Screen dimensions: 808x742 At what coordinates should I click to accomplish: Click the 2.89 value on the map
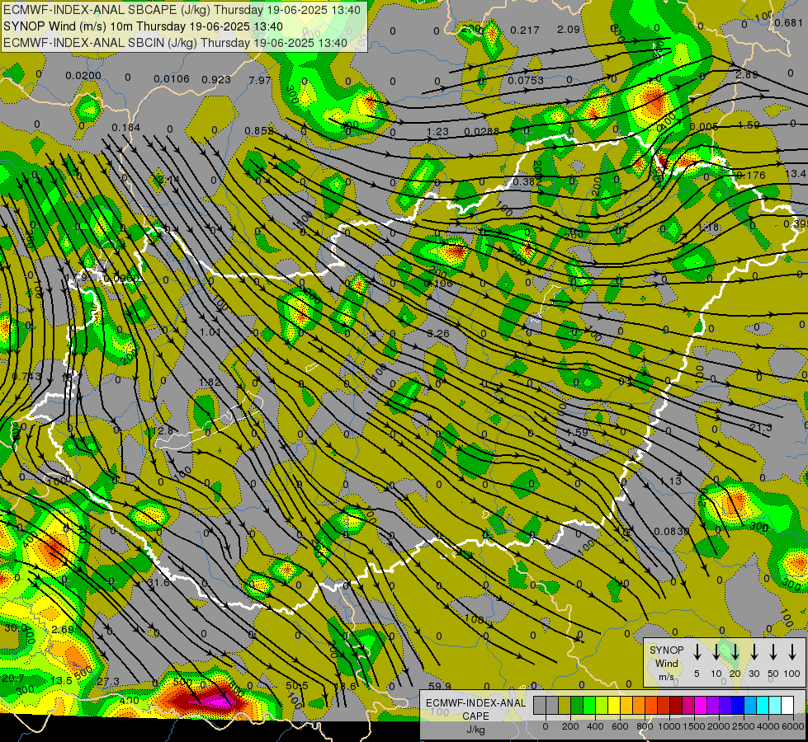point(746,75)
